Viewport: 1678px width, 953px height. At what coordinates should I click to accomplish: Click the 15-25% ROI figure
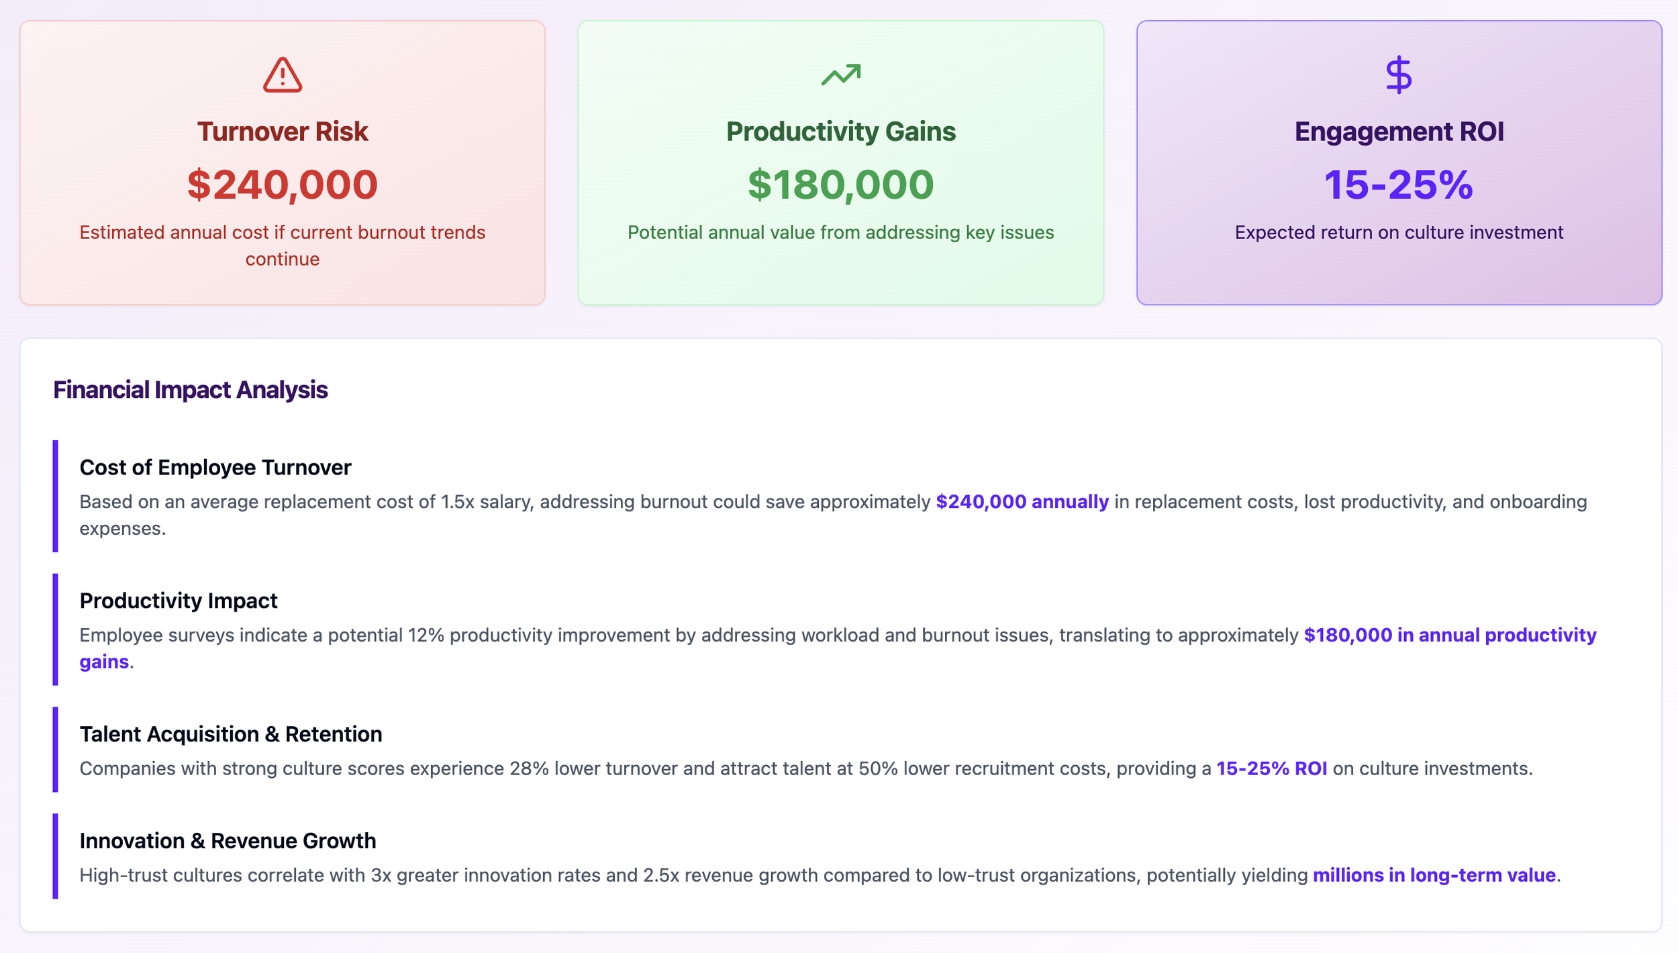[x=1399, y=185]
